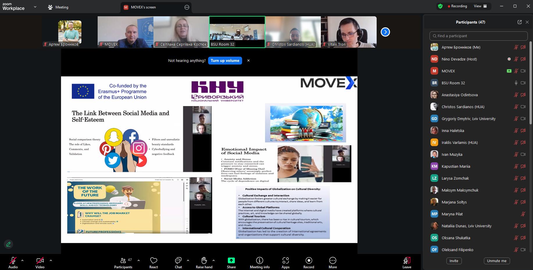Pop out the Participants panel

tap(519, 22)
